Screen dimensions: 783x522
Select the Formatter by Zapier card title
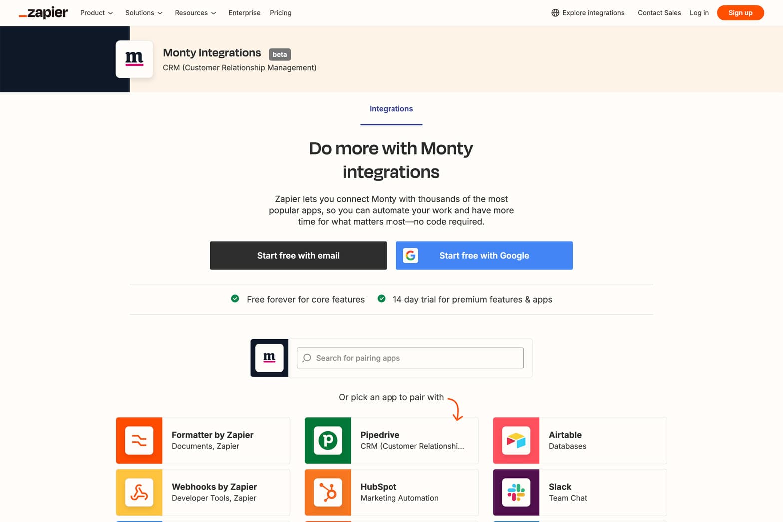(x=212, y=435)
